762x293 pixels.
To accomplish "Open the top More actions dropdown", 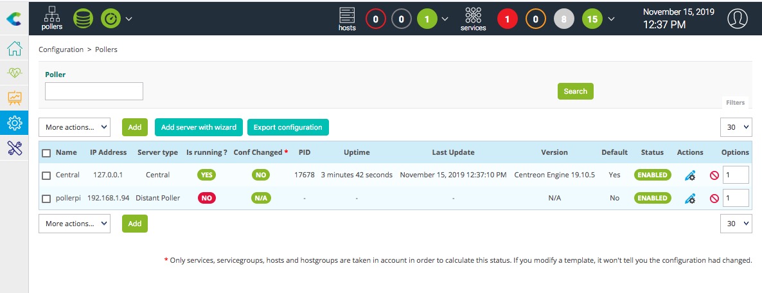I will click(x=75, y=127).
